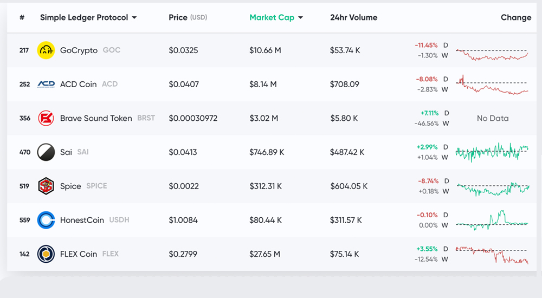The width and height of the screenshot is (542, 298).
Task: Click the USDH ticker symbol
Action: point(119,219)
